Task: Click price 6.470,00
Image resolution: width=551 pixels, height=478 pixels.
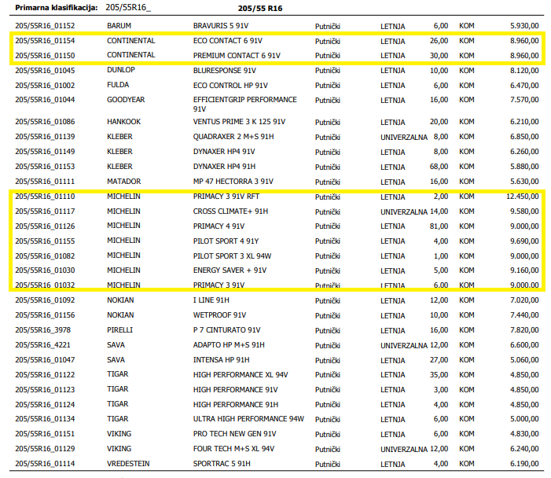Action: coord(524,86)
